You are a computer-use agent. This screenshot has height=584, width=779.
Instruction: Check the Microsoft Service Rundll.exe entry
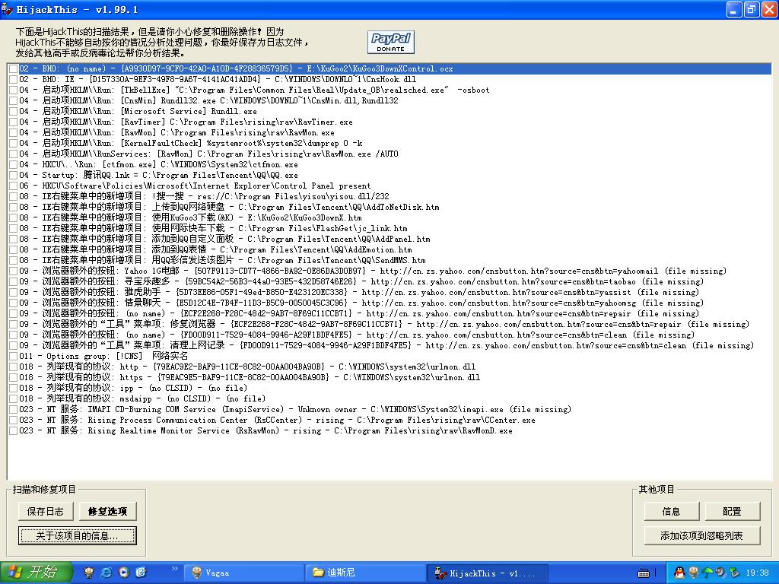click(14, 111)
